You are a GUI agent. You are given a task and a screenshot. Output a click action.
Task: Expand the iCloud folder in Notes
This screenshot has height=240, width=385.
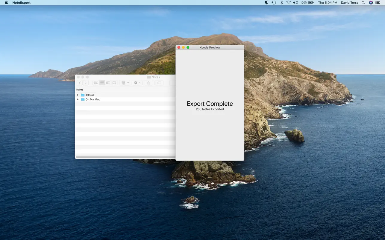pos(78,95)
